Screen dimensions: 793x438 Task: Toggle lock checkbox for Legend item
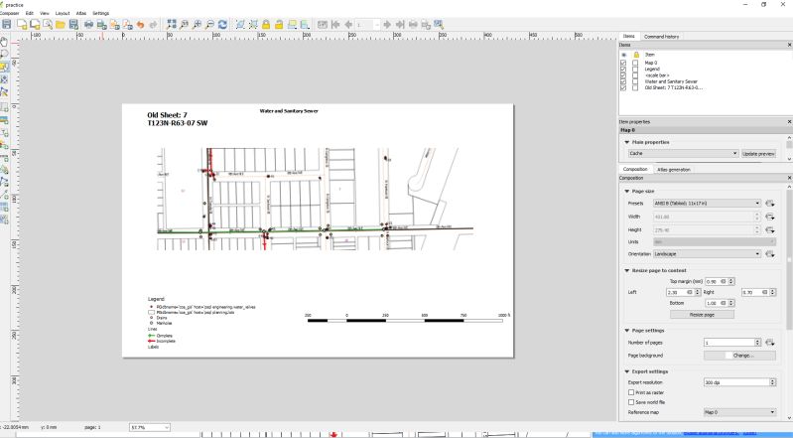click(636, 69)
